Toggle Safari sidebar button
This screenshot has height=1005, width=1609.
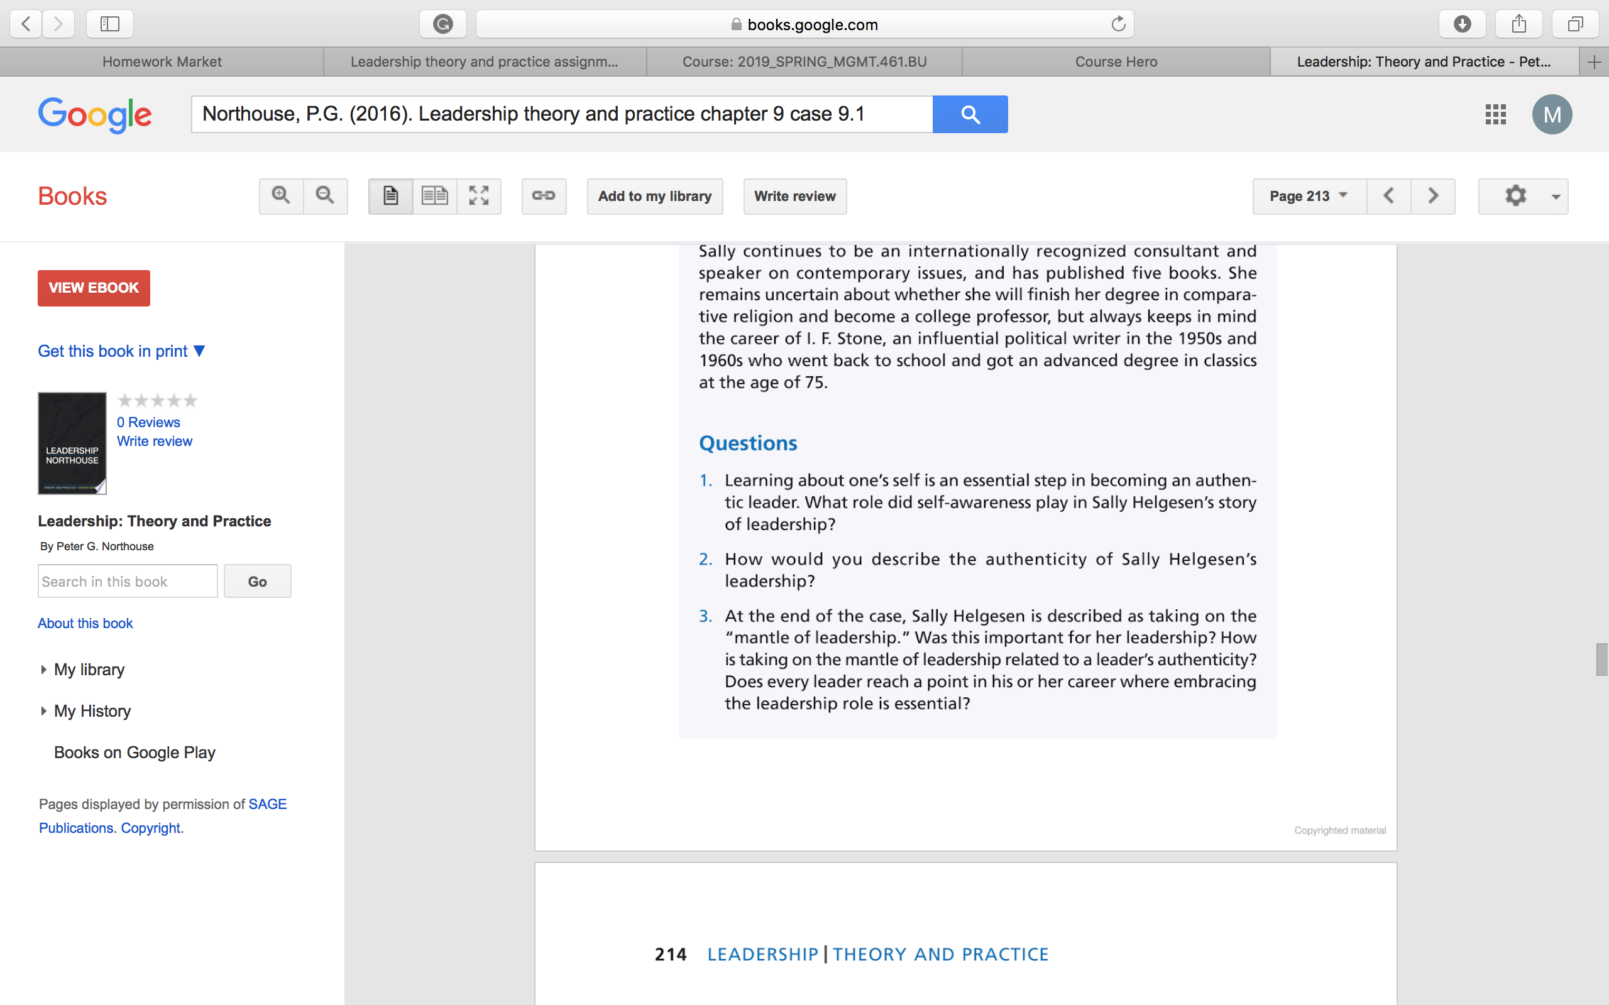(x=110, y=24)
